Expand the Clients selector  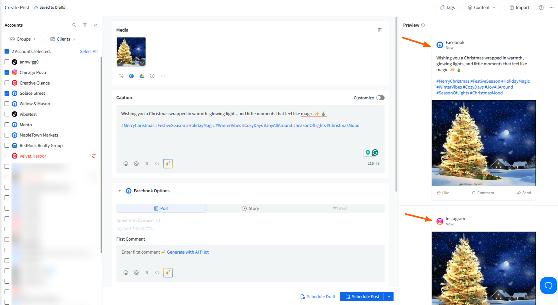click(x=63, y=39)
